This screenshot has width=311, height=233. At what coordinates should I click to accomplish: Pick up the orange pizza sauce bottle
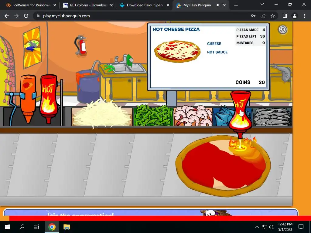tap(28, 99)
